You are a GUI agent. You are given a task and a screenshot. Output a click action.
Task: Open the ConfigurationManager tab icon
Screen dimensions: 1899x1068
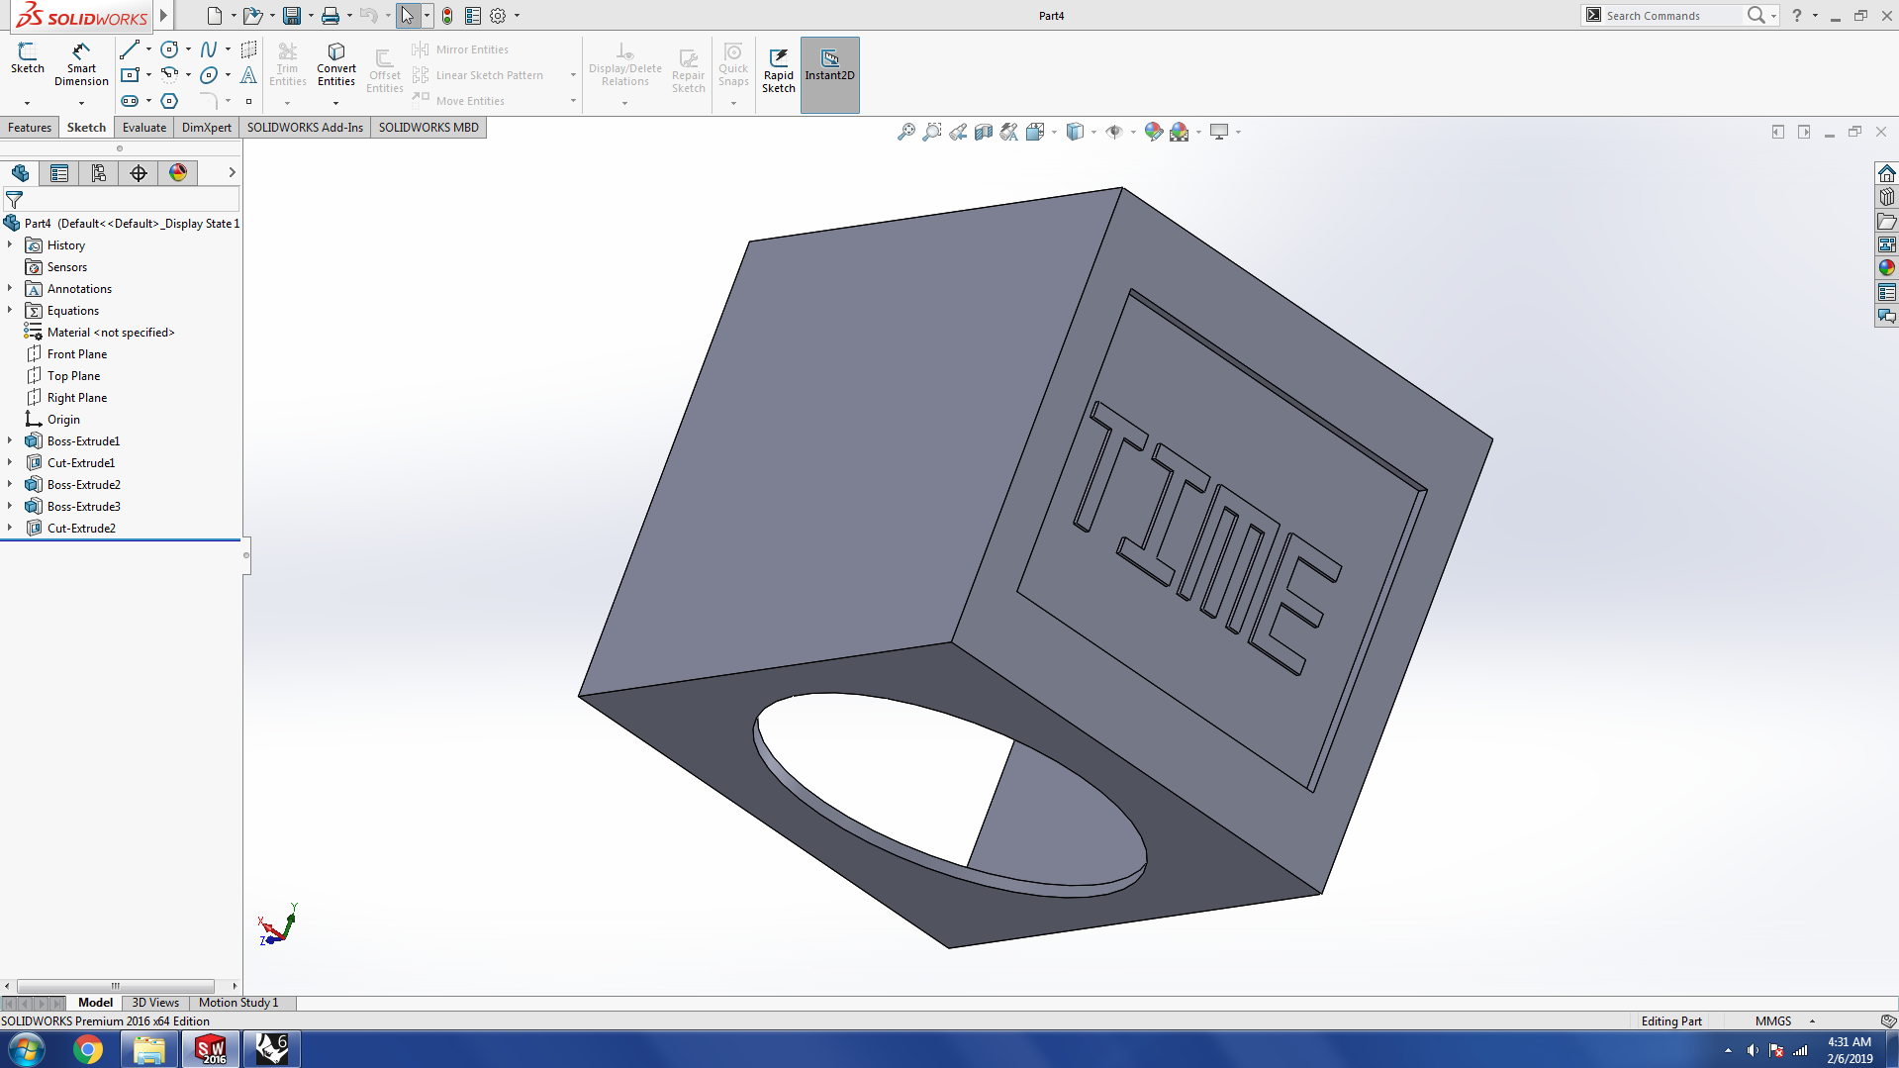(x=99, y=173)
